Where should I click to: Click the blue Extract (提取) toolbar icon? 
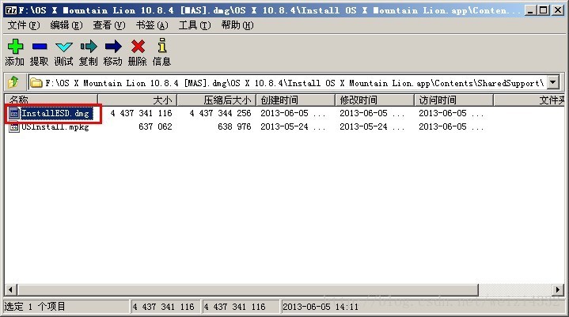[x=40, y=47]
